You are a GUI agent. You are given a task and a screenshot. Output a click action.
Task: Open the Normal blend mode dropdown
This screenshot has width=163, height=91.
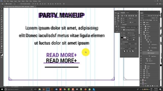pyautogui.click(x=145, y=18)
